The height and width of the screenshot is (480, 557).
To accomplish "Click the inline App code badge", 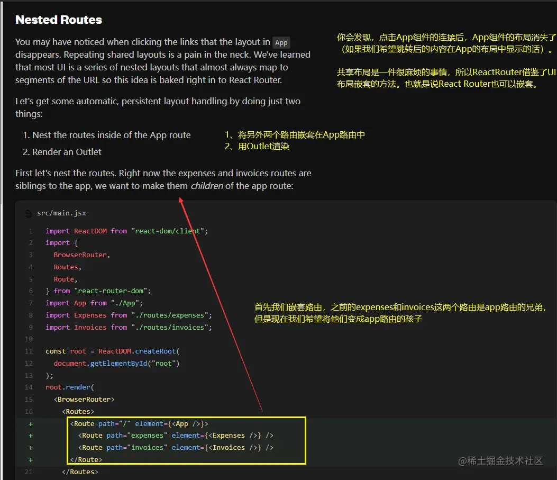I will tap(281, 43).
